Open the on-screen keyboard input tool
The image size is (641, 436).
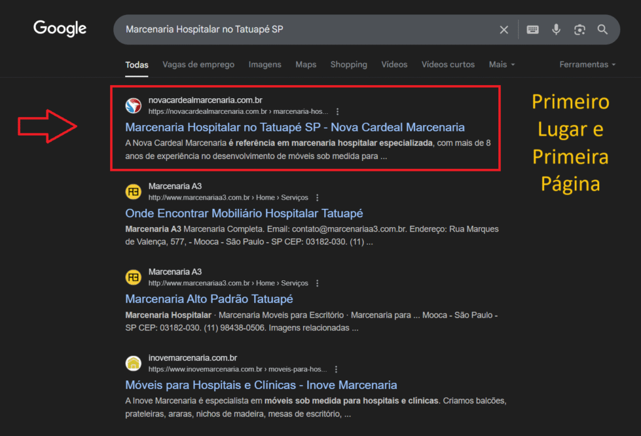click(533, 29)
